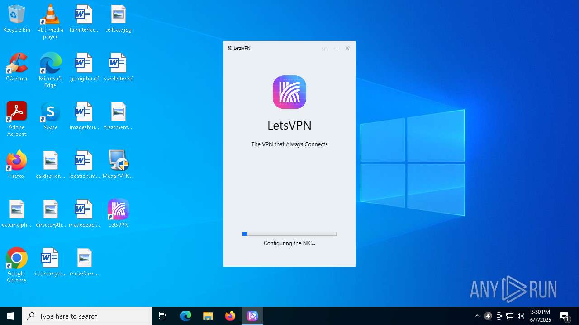The width and height of the screenshot is (579, 325).
Task: Click the configuring progress bar
Action: point(289,234)
